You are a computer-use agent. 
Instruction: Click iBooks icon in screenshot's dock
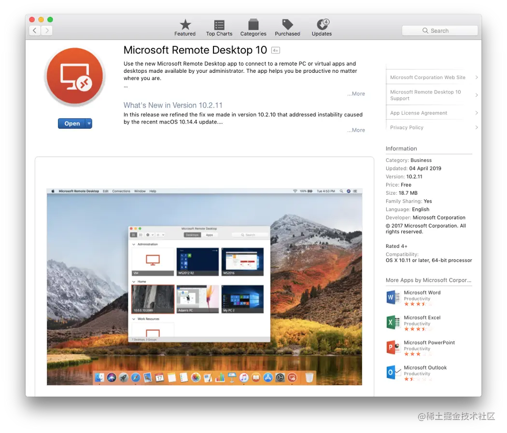tap(256, 378)
